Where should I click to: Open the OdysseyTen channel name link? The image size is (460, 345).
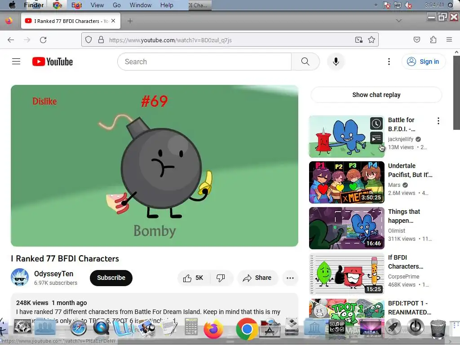[x=54, y=274]
